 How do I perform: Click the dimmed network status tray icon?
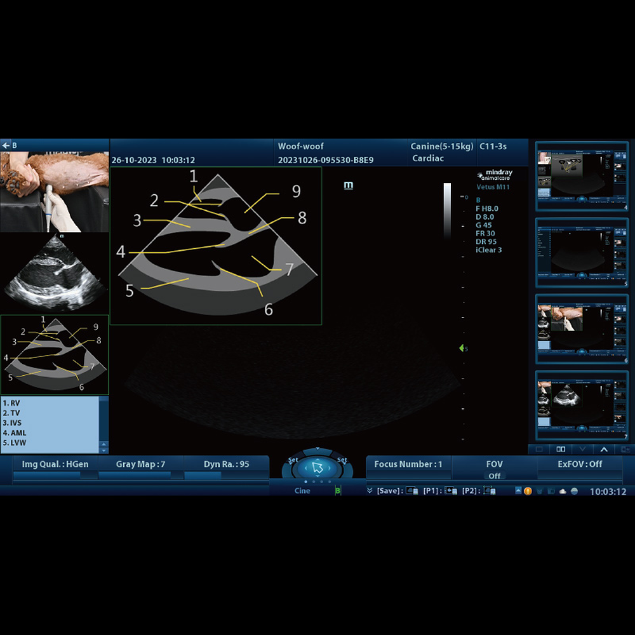[539, 491]
